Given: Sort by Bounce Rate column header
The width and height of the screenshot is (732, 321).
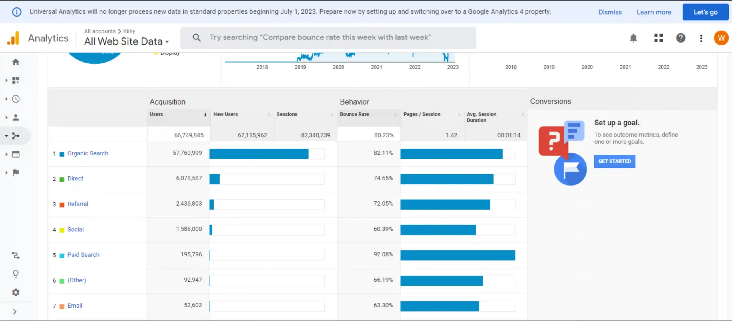Looking at the screenshot, I should 354,114.
